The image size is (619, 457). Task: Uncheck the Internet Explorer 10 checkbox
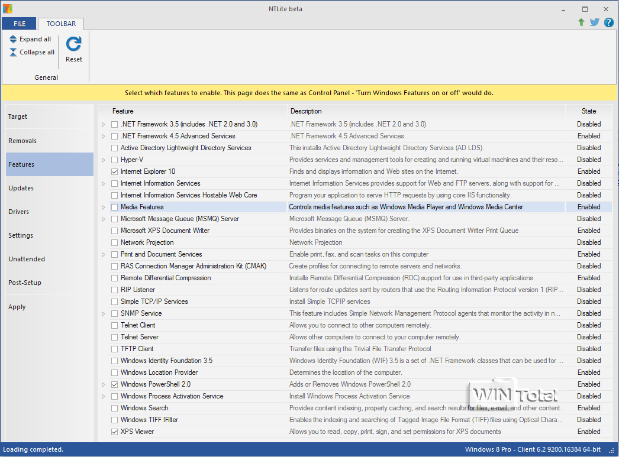pos(115,171)
